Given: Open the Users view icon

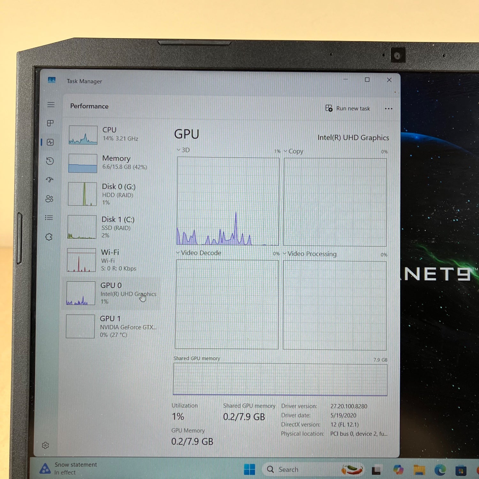Looking at the screenshot, I should 50,199.
